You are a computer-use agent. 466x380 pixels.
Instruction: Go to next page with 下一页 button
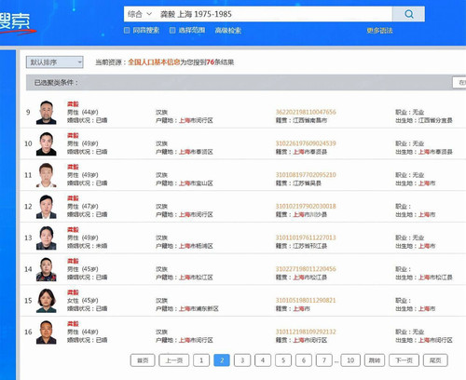click(x=404, y=360)
